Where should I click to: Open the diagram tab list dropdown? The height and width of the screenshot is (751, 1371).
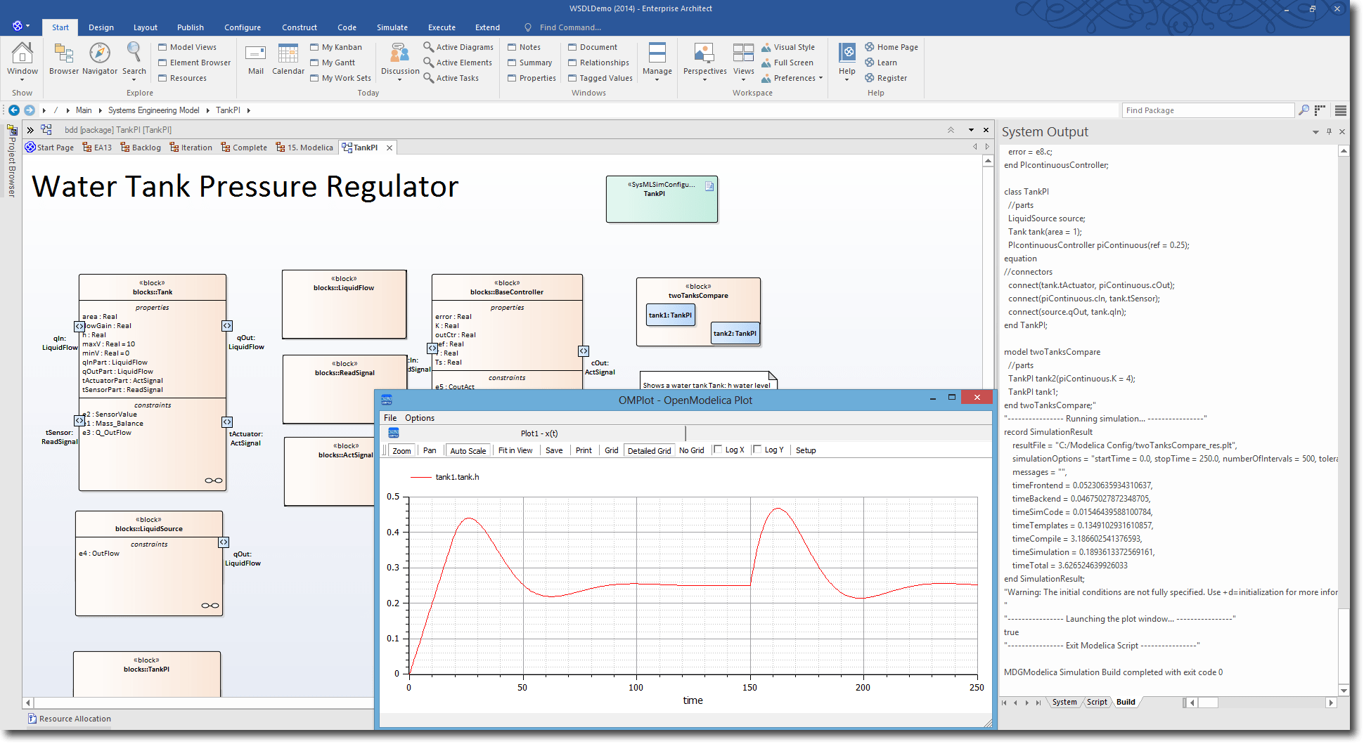pyautogui.click(x=971, y=130)
